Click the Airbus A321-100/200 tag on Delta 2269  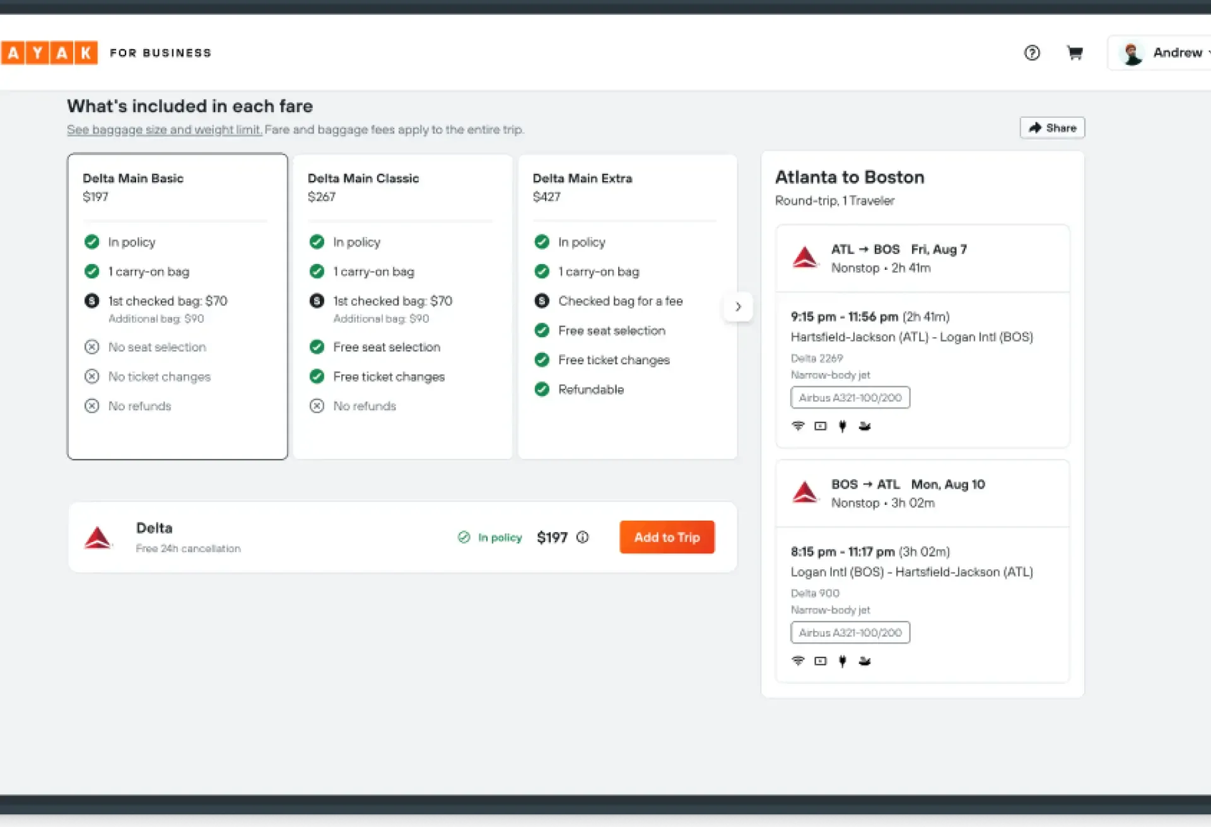pyautogui.click(x=850, y=398)
